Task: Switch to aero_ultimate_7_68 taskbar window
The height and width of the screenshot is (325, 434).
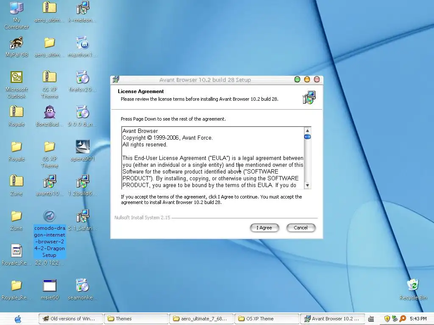Action: pyautogui.click(x=201, y=319)
